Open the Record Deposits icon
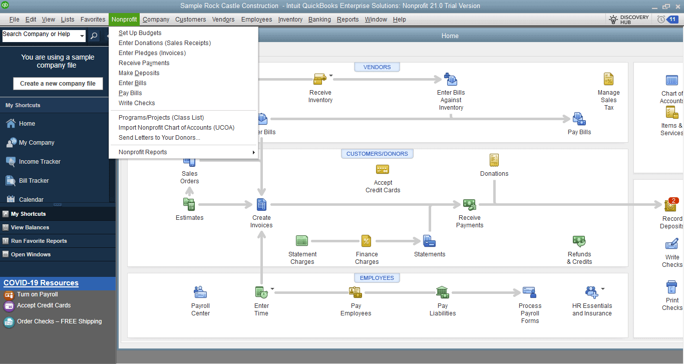 point(670,205)
